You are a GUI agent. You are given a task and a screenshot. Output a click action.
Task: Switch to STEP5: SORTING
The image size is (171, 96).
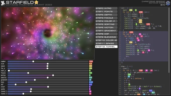(x=106, y=24)
